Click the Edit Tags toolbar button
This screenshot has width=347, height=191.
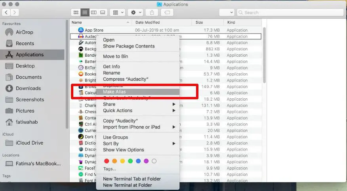coord(167,13)
